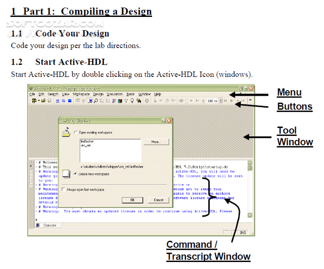Open the Simulation menu
Image resolution: width=324 pixels, height=269 pixels.
pyautogui.click(x=115, y=94)
